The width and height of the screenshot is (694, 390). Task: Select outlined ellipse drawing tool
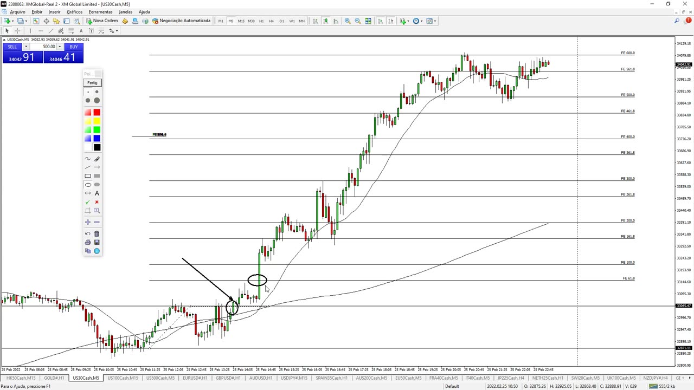click(x=88, y=185)
